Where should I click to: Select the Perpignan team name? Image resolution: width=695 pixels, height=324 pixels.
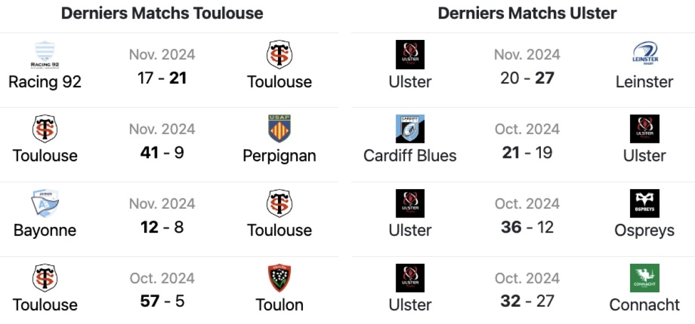pos(280,156)
